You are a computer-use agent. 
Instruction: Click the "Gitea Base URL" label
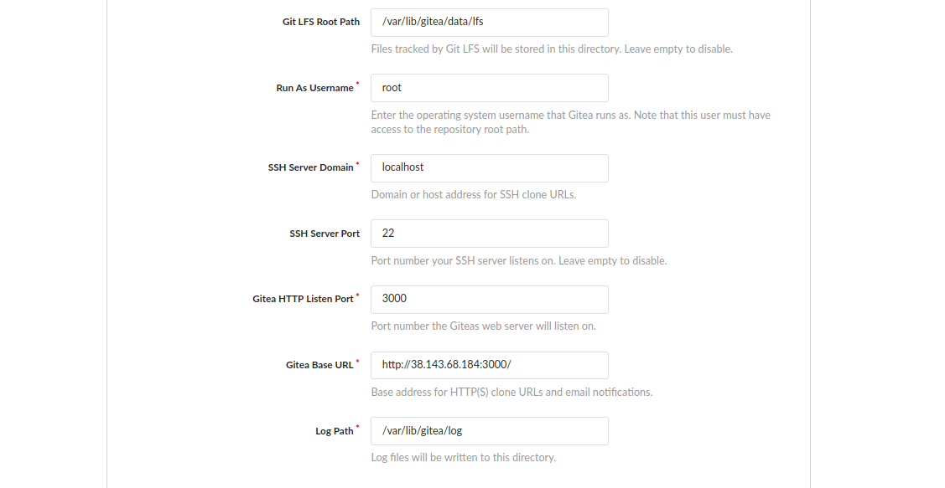pos(319,365)
